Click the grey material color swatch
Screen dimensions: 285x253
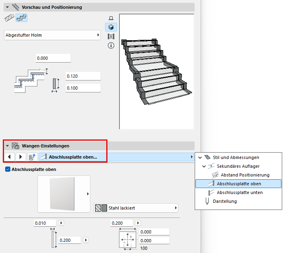104,208
